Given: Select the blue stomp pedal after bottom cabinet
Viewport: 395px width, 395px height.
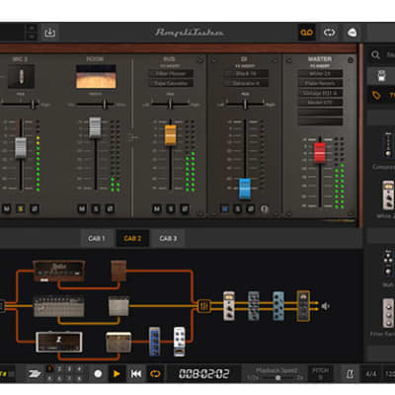Looking at the screenshot, I should (x=154, y=342).
